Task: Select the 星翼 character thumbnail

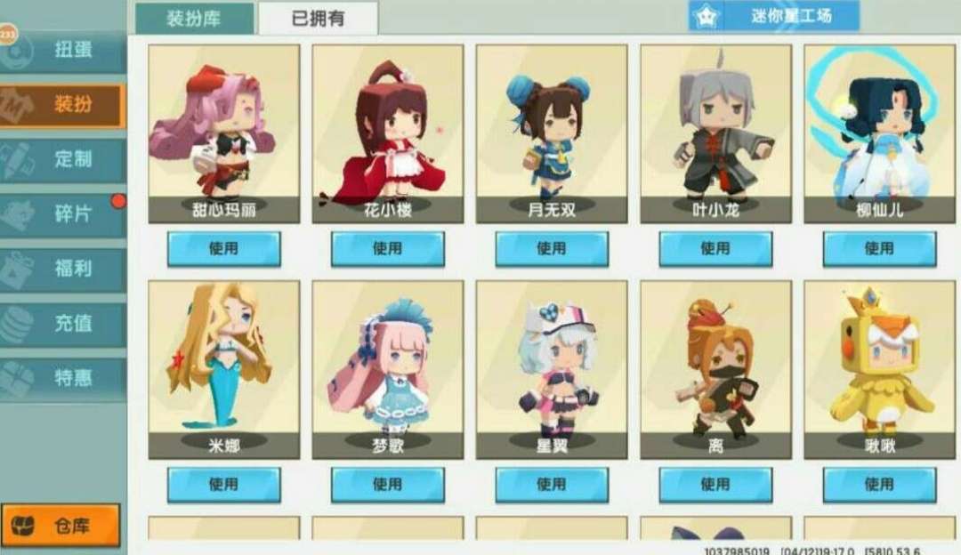Action: (552, 370)
